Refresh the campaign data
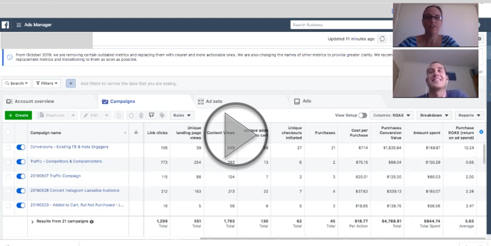The image size is (491, 246). click(x=382, y=39)
